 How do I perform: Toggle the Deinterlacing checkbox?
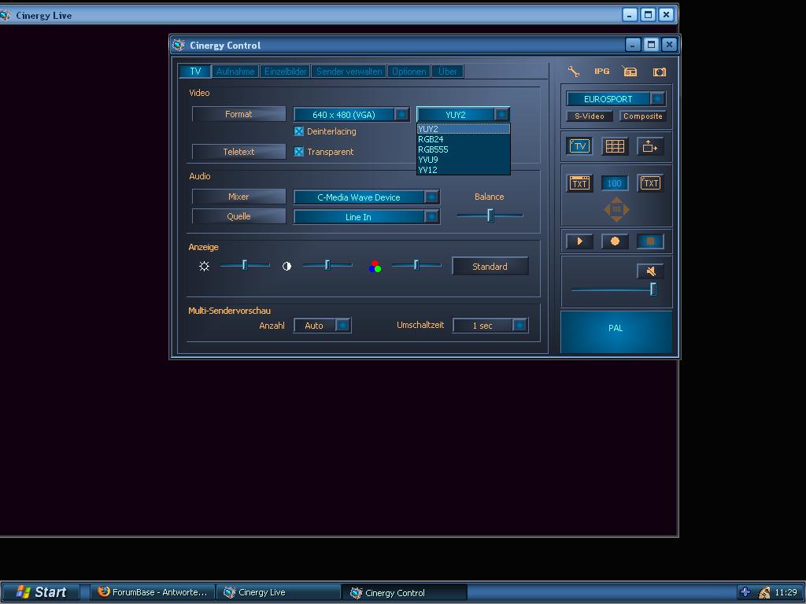point(298,131)
